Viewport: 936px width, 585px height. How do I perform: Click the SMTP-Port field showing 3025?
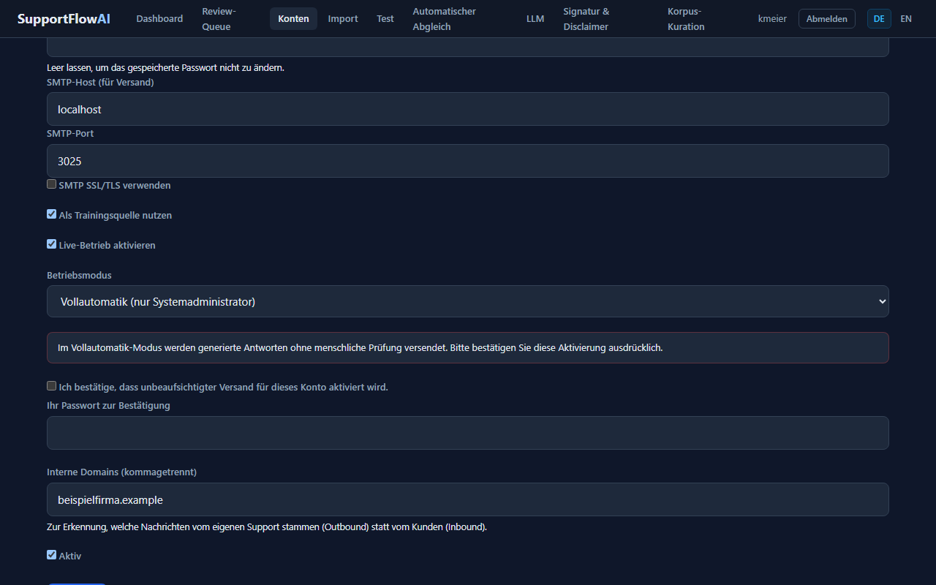[468, 161]
